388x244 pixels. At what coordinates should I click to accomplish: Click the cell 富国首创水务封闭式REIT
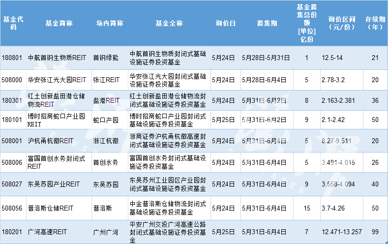(57, 162)
